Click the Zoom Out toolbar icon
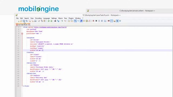 coord(65,21)
